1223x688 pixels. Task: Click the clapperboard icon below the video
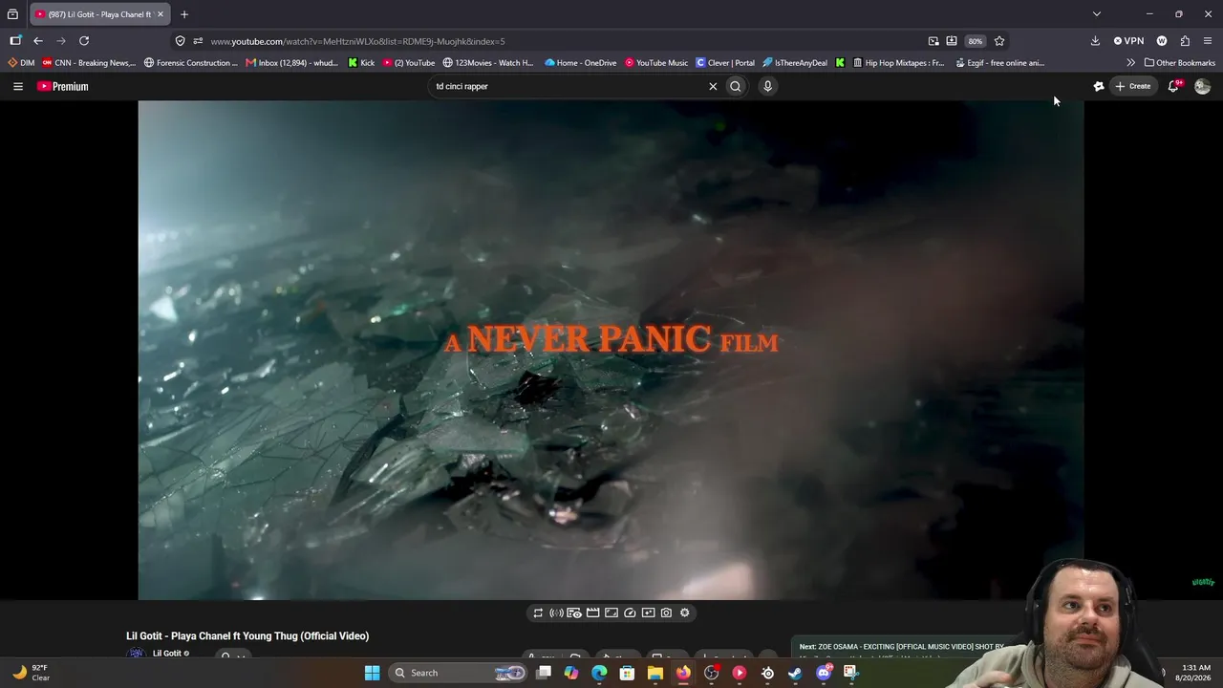pos(592,613)
